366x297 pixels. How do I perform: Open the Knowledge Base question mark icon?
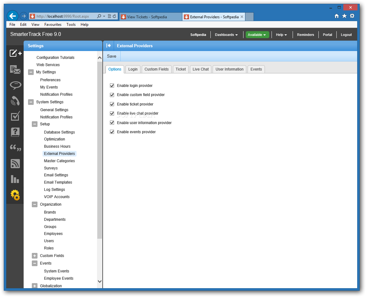(x=15, y=132)
